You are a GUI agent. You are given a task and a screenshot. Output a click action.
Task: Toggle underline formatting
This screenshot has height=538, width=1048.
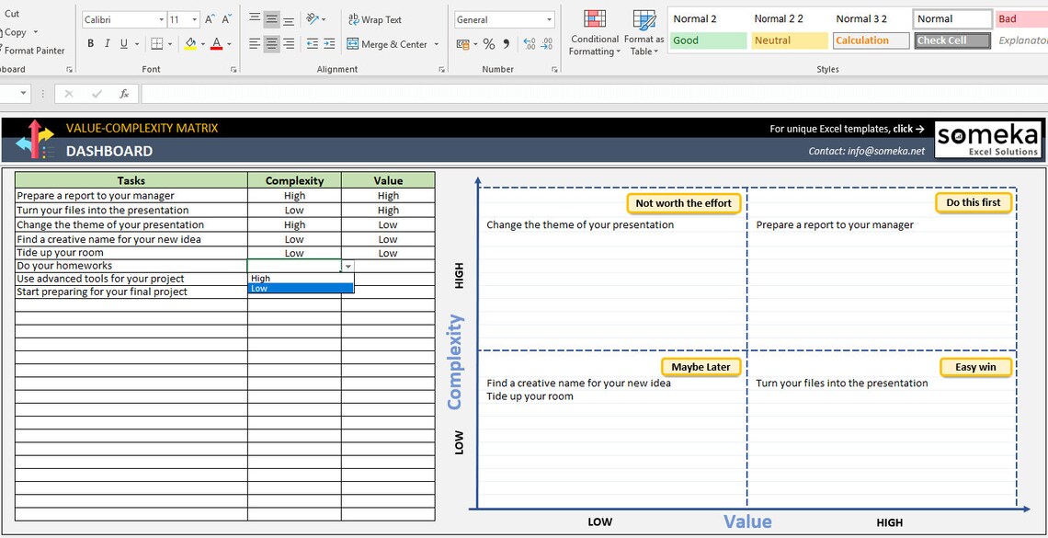pos(121,43)
